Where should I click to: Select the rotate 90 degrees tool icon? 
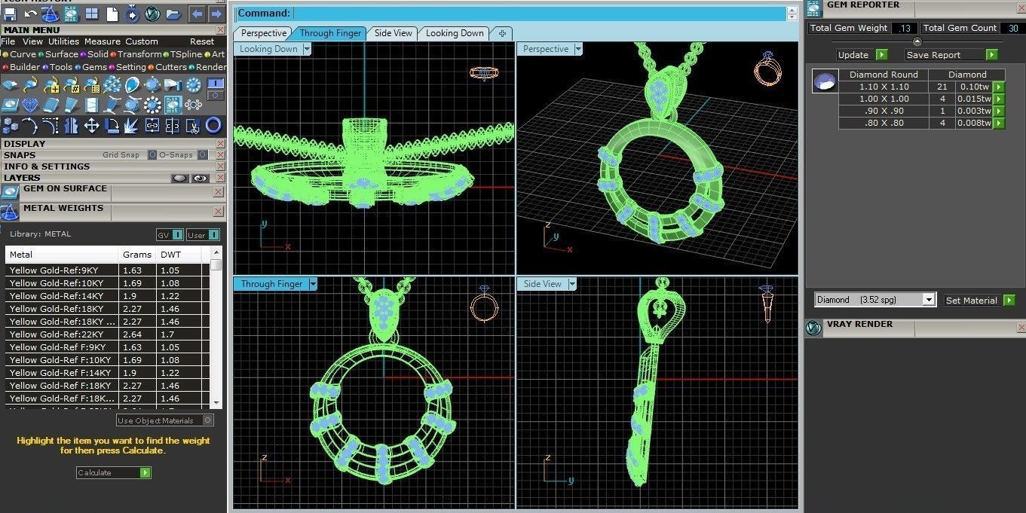112,125
